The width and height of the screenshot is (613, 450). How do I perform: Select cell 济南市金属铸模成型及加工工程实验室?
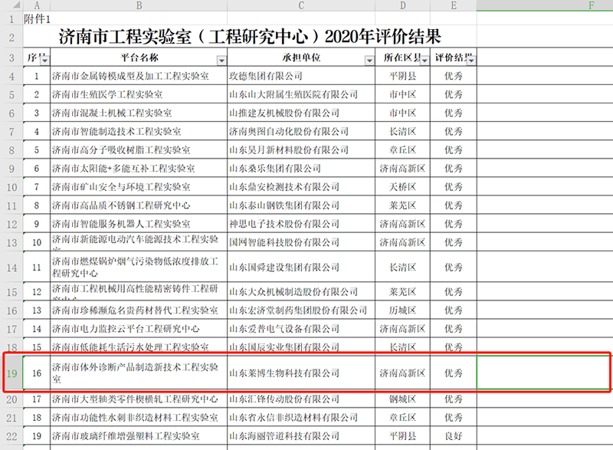tap(139, 76)
